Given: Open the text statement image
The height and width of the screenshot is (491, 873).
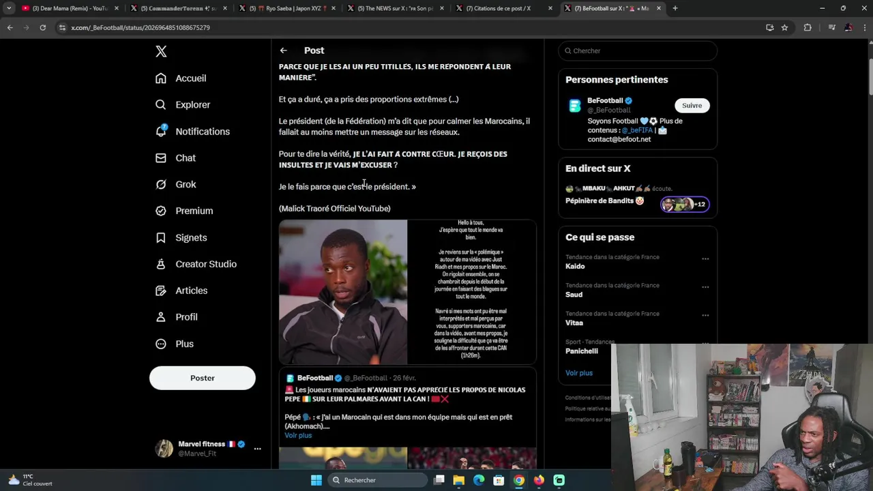Looking at the screenshot, I should pos(472,292).
